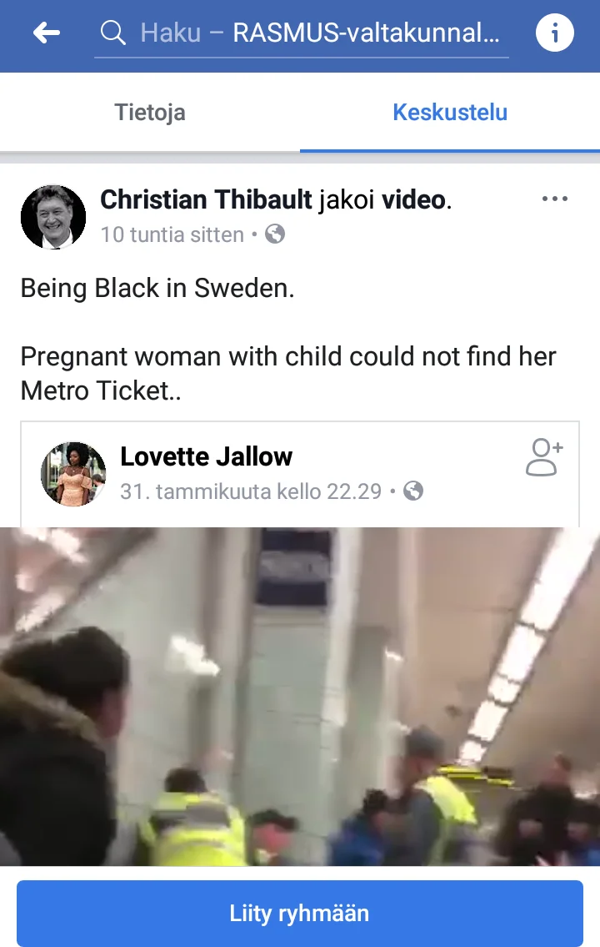Open the three-dot post options menu
The image size is (600, 947).
click(x=555, y=199)
